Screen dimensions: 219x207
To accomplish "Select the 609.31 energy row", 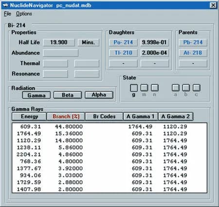I will click(x=109, y=127).
